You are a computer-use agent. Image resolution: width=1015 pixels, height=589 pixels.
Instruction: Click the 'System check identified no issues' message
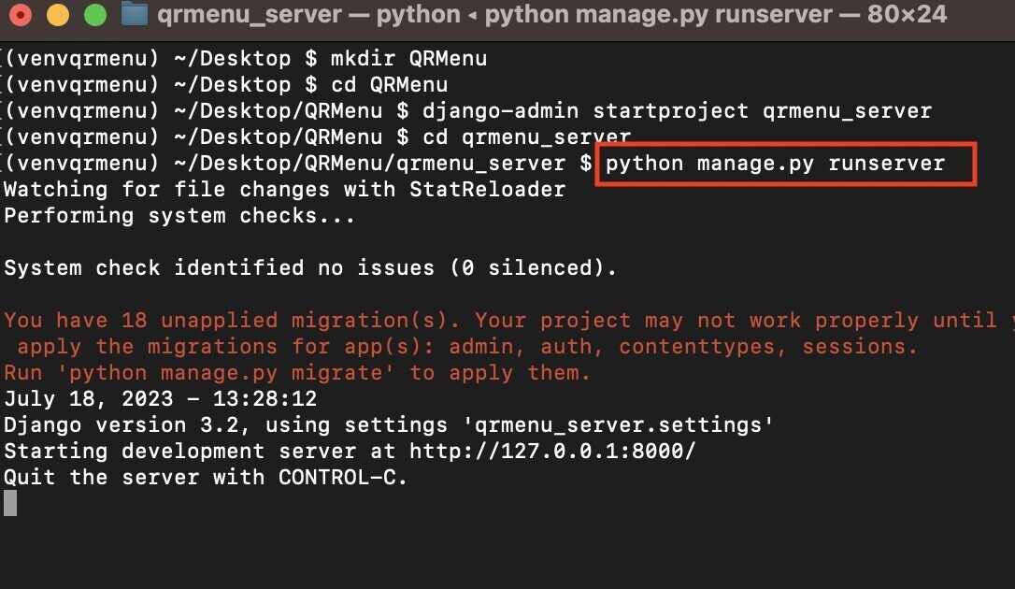(308, 267)
